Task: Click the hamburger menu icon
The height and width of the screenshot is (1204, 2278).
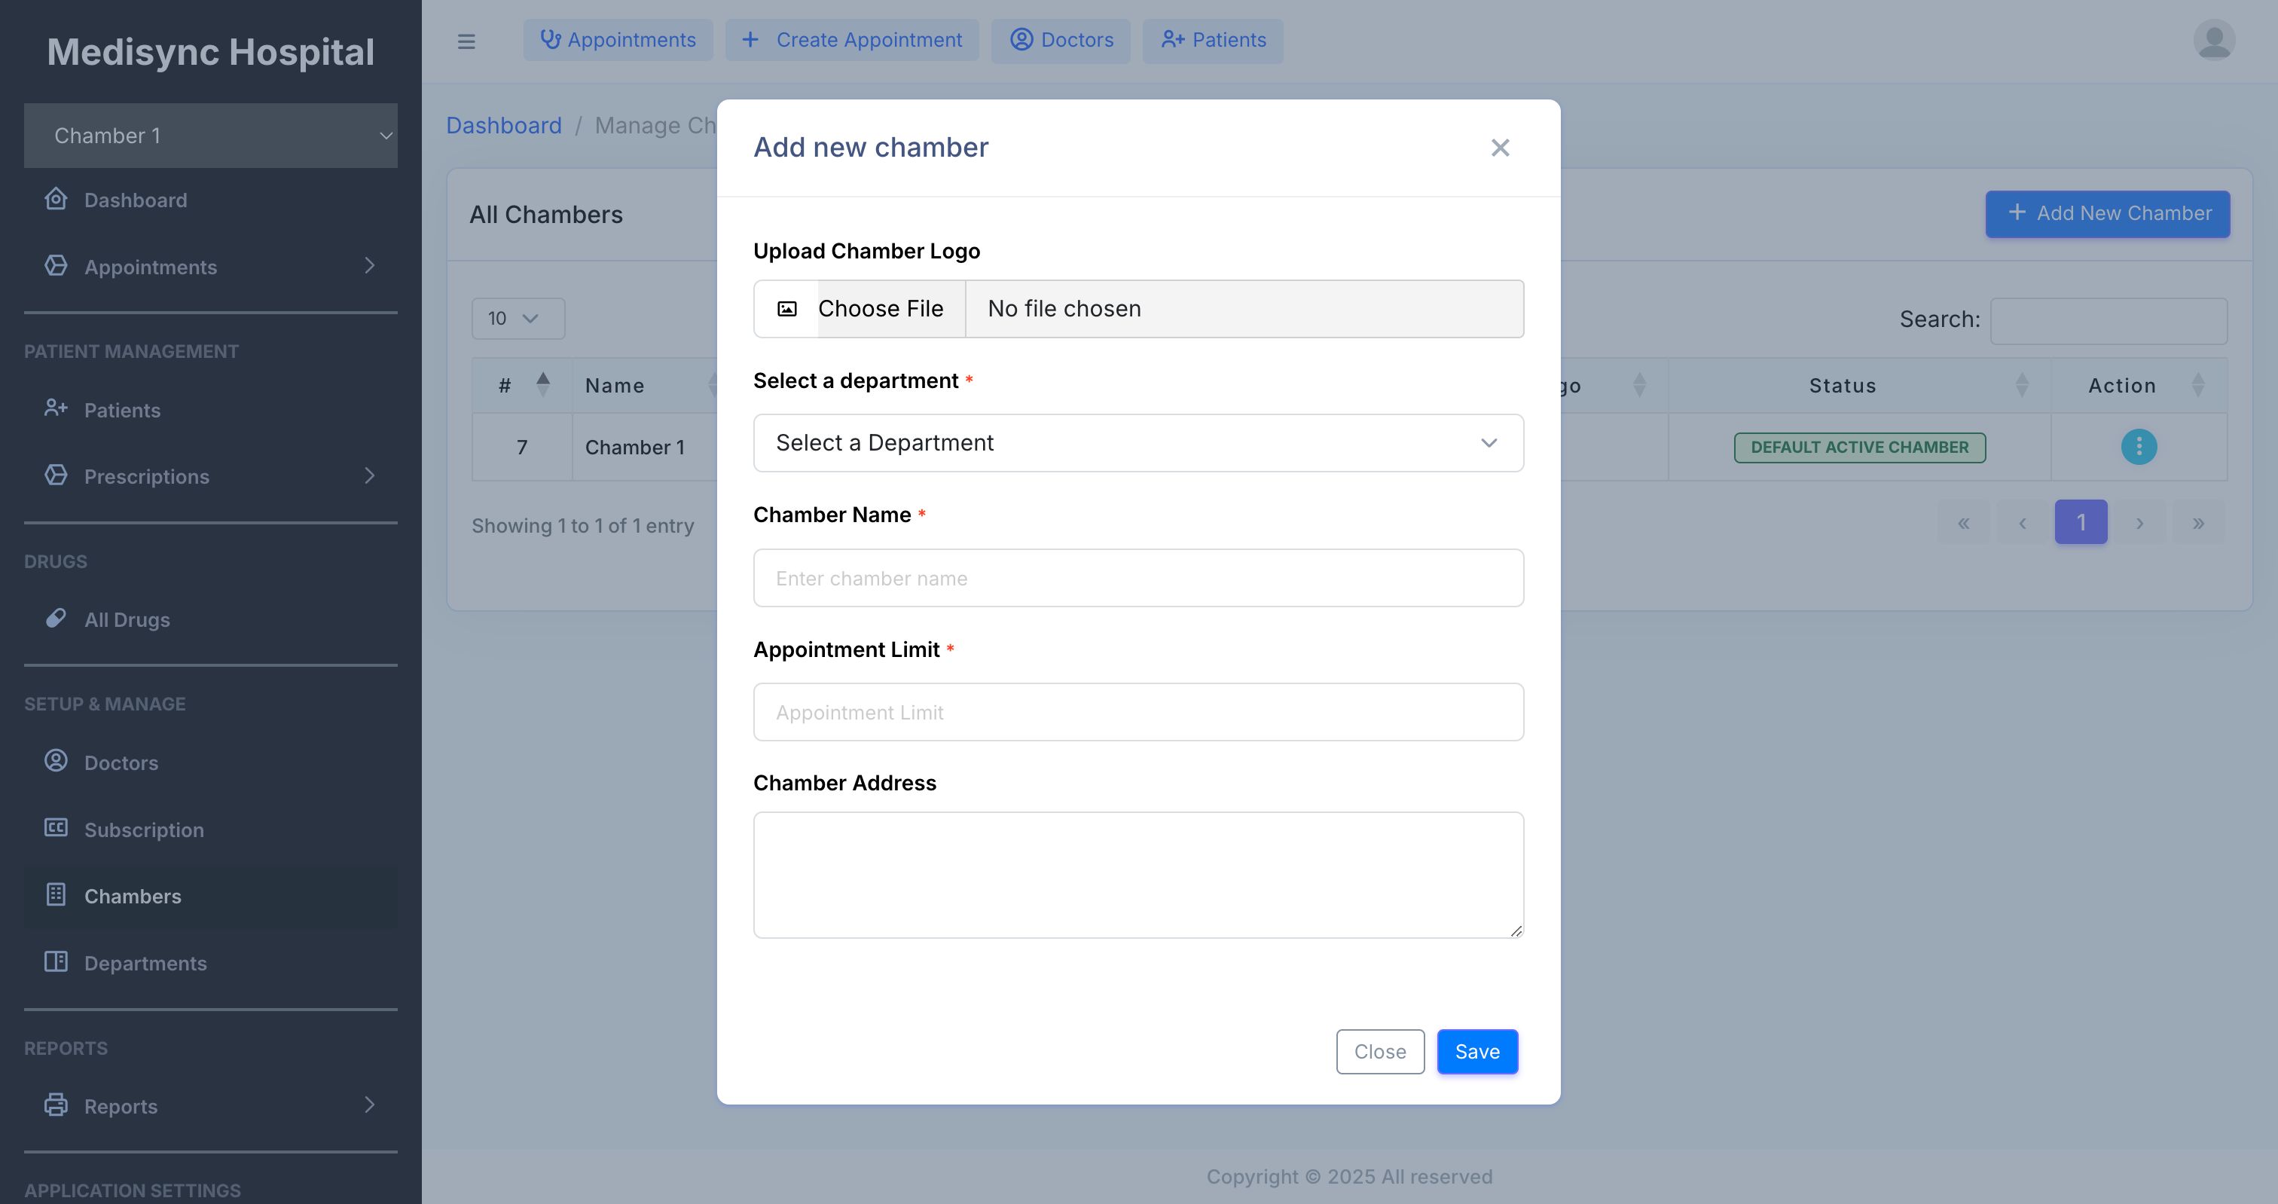Action: 466,41
